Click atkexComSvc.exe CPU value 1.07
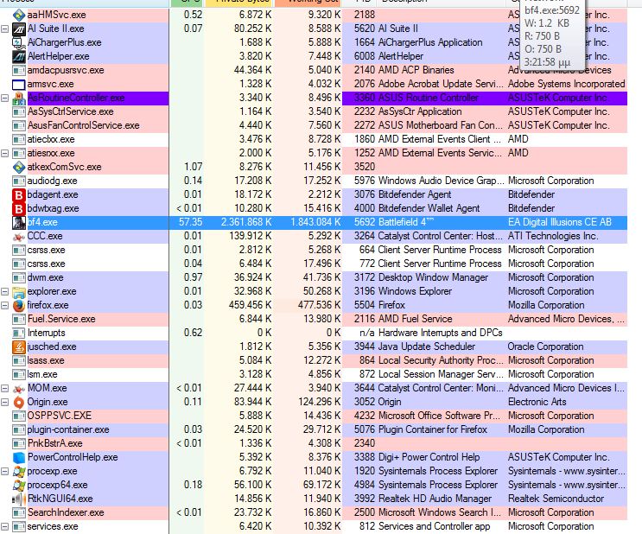Viewport: 642px width, 534px height. tap(193, 167)
